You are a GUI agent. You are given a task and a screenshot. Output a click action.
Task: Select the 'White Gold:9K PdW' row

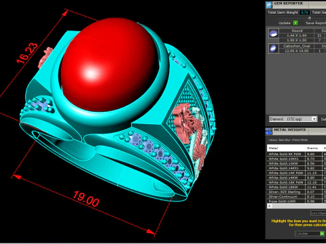click(296, 154)
